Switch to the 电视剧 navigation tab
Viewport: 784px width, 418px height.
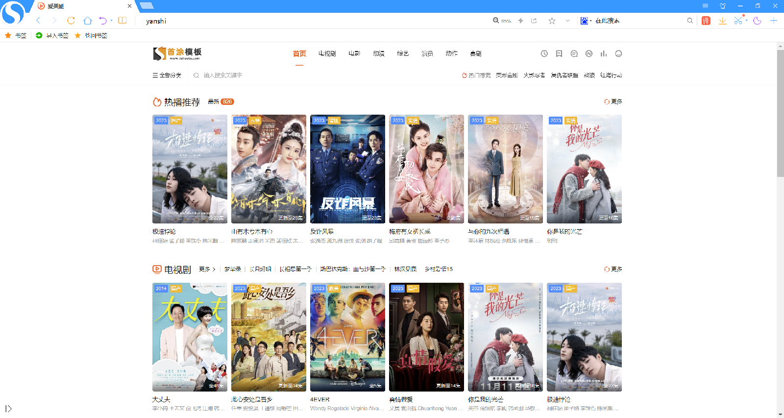click(327, 54)
